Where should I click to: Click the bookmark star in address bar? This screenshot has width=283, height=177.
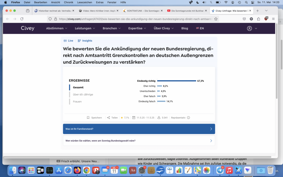tap(216, 19)
